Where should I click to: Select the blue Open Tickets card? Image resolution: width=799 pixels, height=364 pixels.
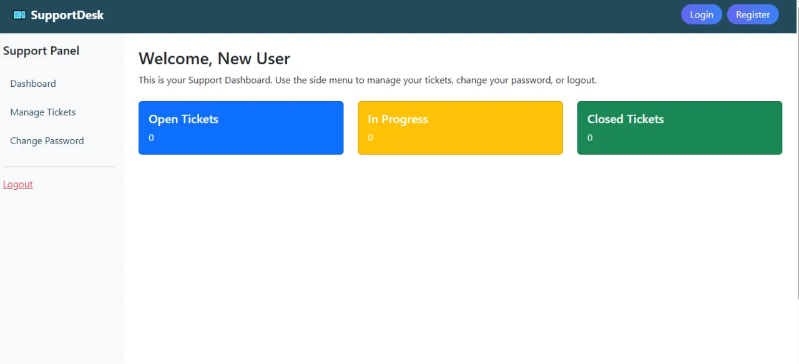click(x=241, y=128)
